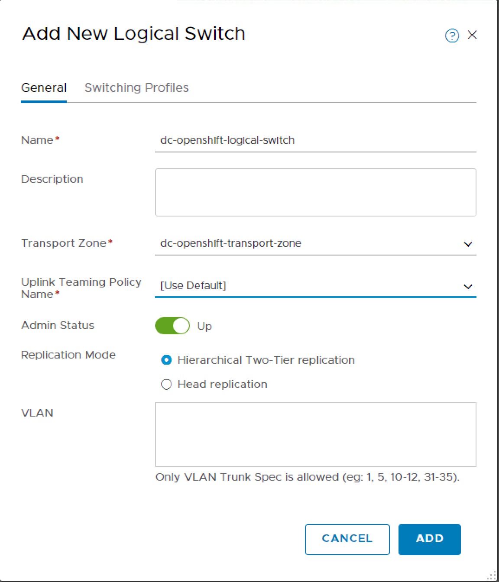The image size is (499, 582).
Task: Click the ADD button
Action: [x=429, y=539]
